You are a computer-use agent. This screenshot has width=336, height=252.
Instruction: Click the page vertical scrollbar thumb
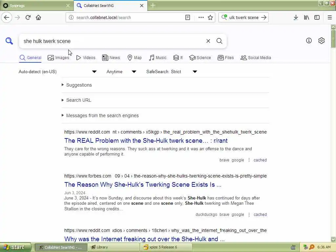coord(333,39)
